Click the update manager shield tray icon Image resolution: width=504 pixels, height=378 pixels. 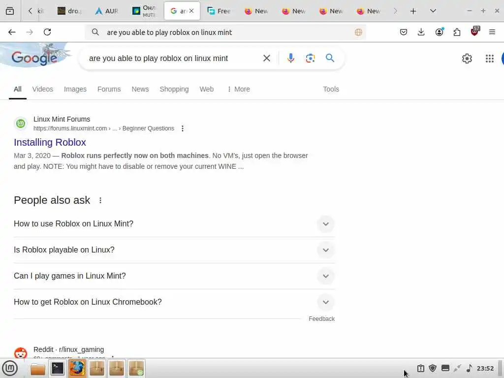click(x=433, y=368)
